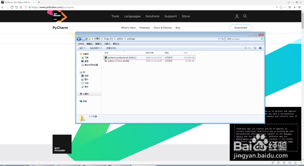Open the browser downloads arrow icon
The image size is (304, 166).
click(295, 7)
